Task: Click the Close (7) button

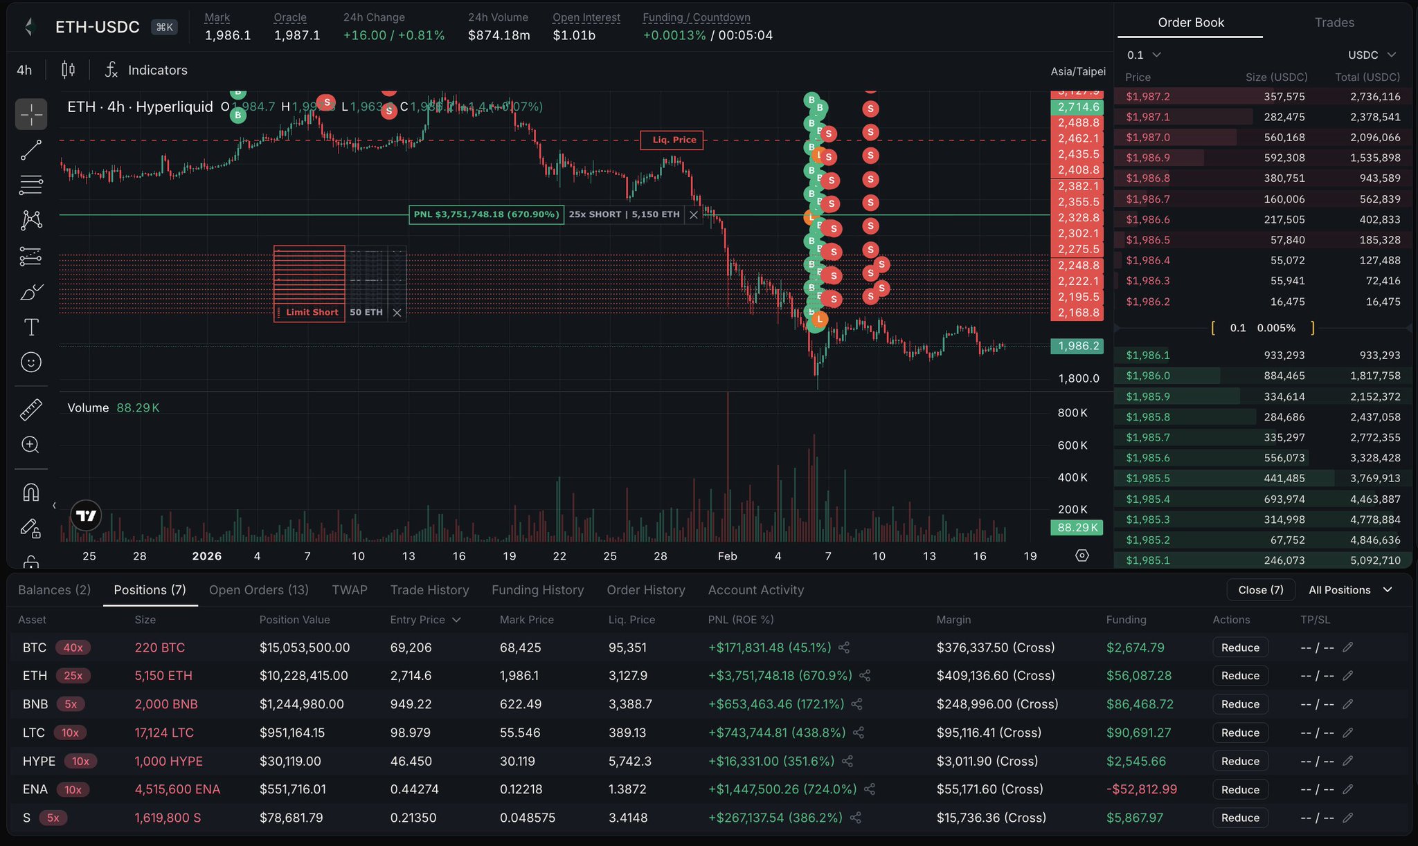Action: (1260, 590)
